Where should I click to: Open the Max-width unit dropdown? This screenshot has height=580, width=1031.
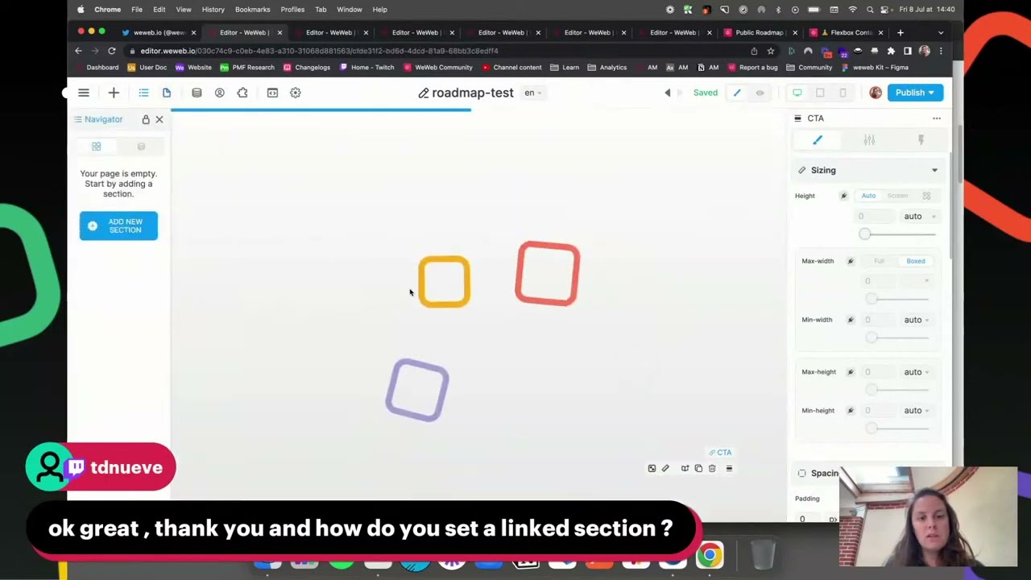point(917,281)
